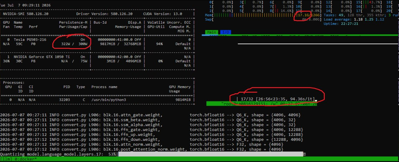Click the blk.16.attn_norm.weight log line

coord(142,144)
